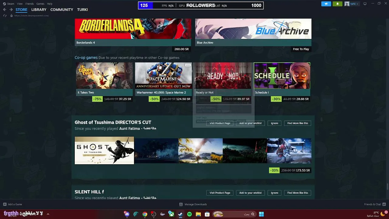The width and height of the screenshot is (389, 219).
Task: Open Ghost of Tsushima yellow tree screenshot
Action: click(200, 151)
